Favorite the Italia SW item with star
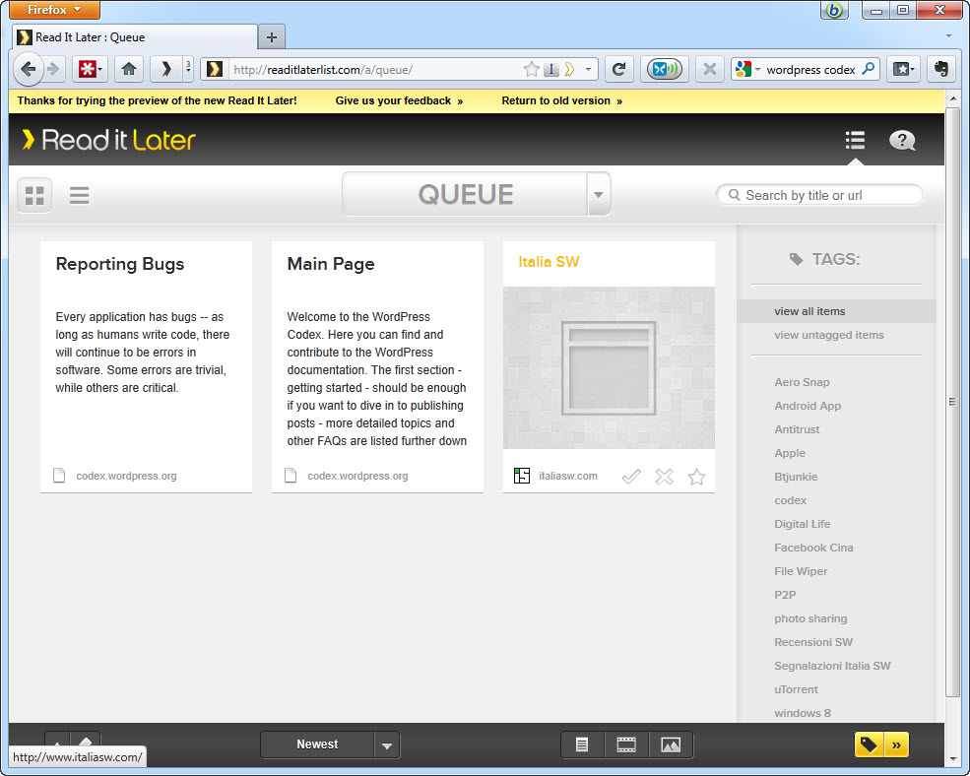 (696, 477)
